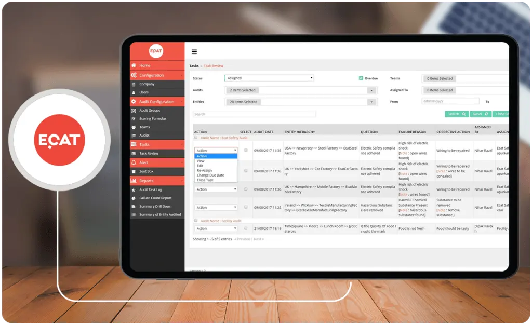Select the EcatSteel Factory row checkbox
This screenshot has width=532, height=325.
pos(246,150)
